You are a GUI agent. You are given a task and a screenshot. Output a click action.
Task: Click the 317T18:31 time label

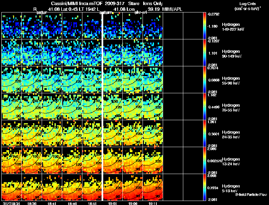click(11, 203)
